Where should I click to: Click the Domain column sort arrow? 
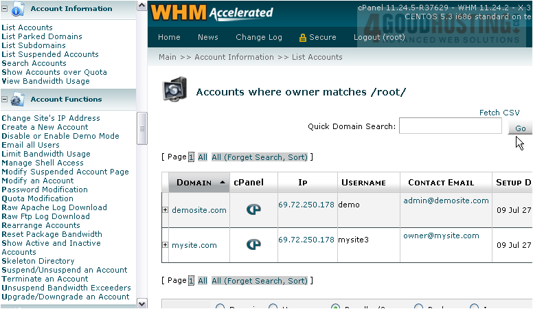[223, 183]
